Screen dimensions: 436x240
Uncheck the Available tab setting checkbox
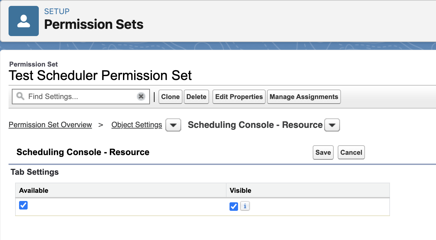click(23, 205)
